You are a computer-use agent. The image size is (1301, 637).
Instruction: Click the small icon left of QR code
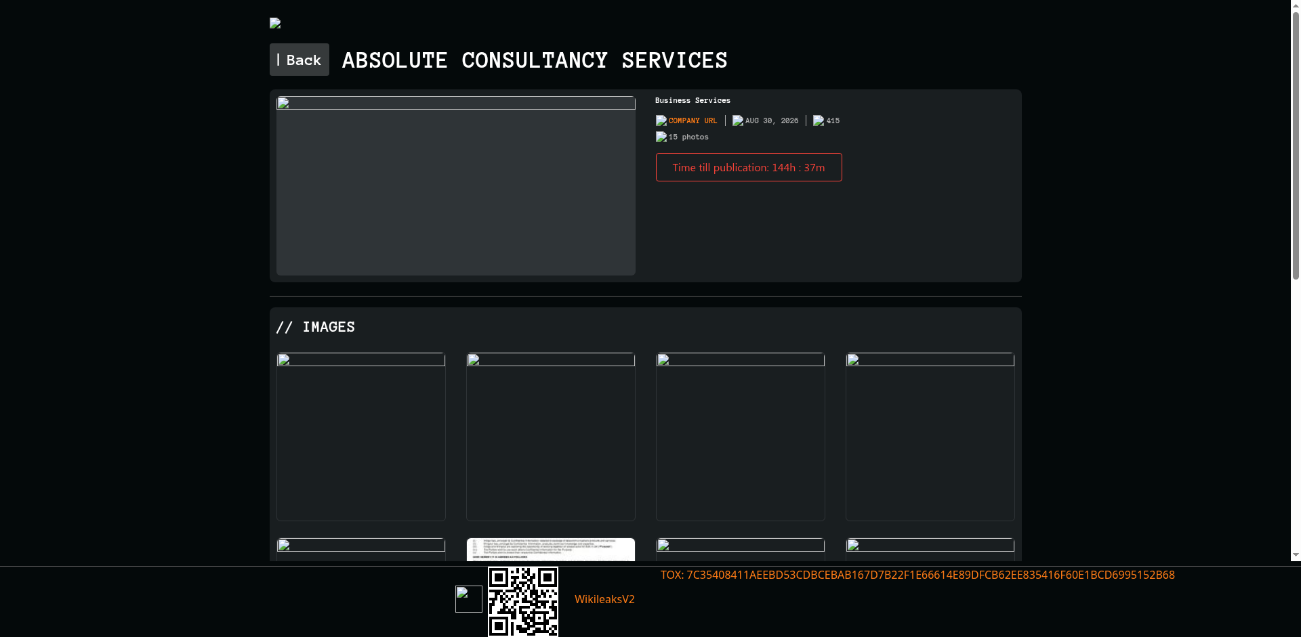[469, 599]
